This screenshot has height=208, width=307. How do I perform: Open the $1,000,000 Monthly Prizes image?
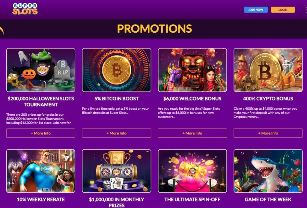point(117,171)
